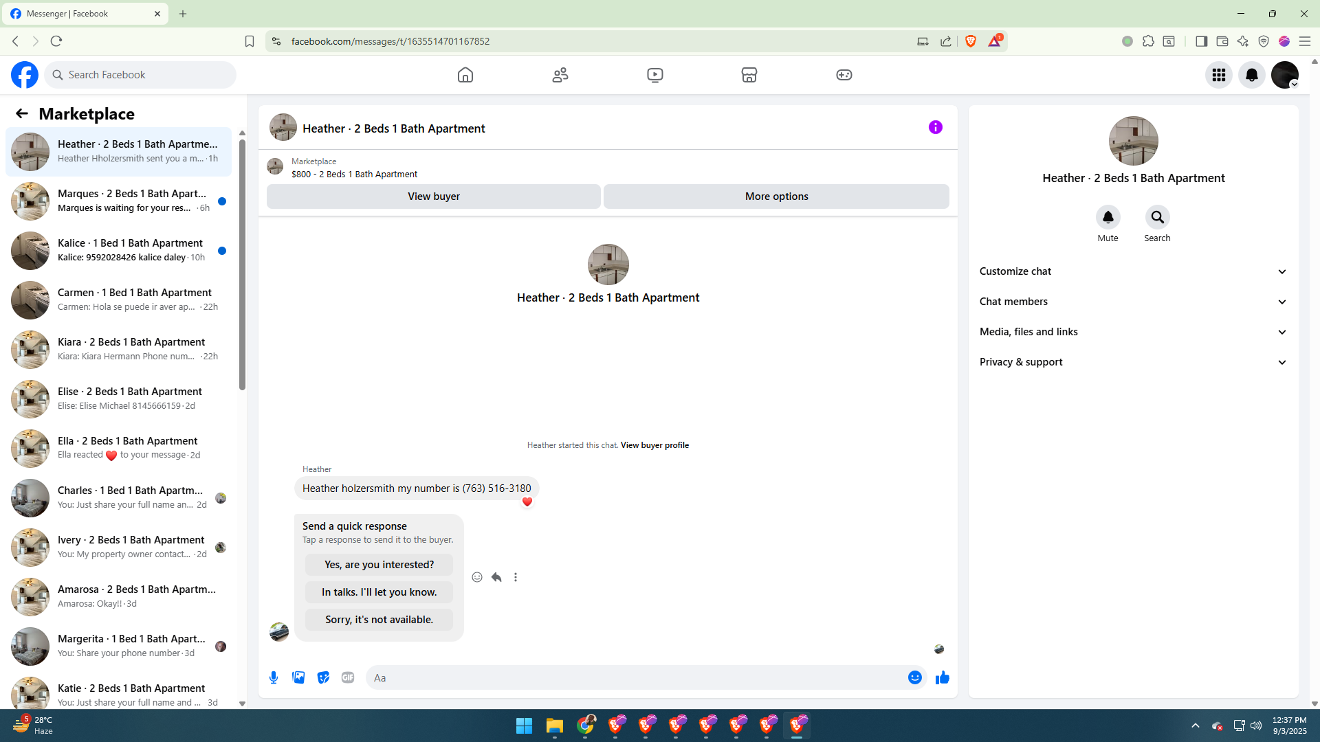Screen dimensions: 1320x742
Task: Open Carmen 1 Bed conversation
Action: 118,300
